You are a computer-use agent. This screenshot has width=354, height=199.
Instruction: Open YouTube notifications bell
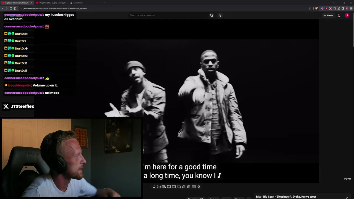339,15
